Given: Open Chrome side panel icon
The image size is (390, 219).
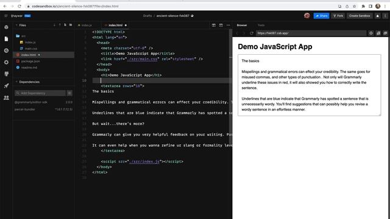Looking at the screenshot, I should [370, 6].
